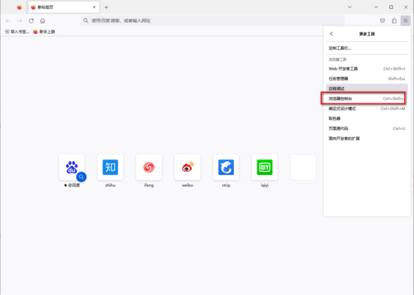Open the Baidu shortcut tile
Viewport: 414px width, 295px height.
click(x=72, y=167)
